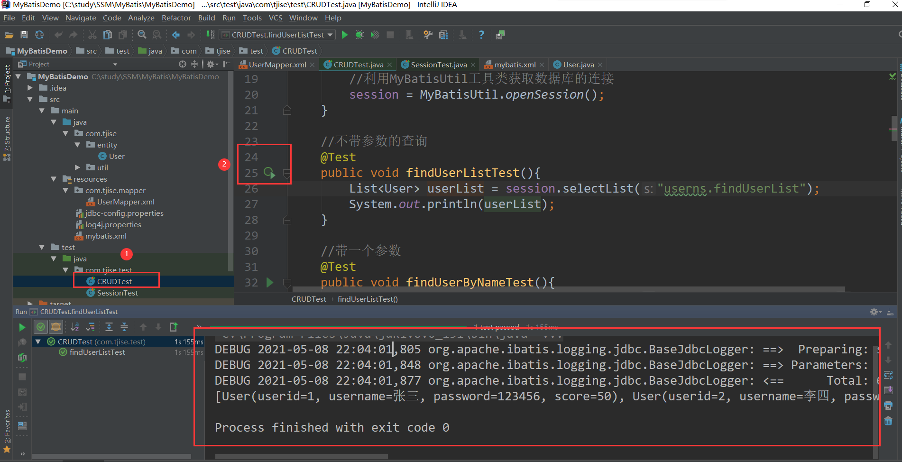
Task: Click Run with Coverage toolbar icon
Action: click(375, 35)
